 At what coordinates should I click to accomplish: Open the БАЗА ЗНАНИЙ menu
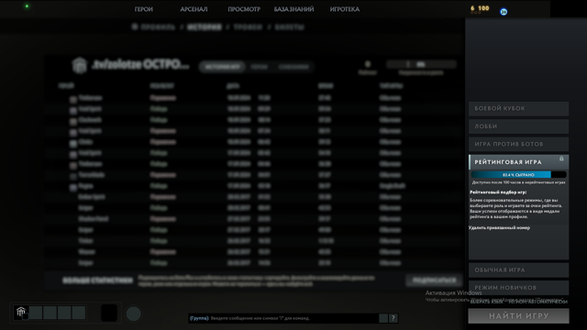click(x=293, y=9)
